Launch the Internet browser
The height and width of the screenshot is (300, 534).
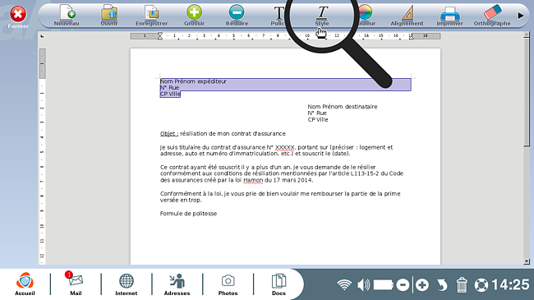[126, 284]
